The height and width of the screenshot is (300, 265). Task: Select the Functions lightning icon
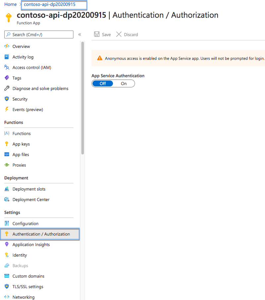click(x=7, y=133)
